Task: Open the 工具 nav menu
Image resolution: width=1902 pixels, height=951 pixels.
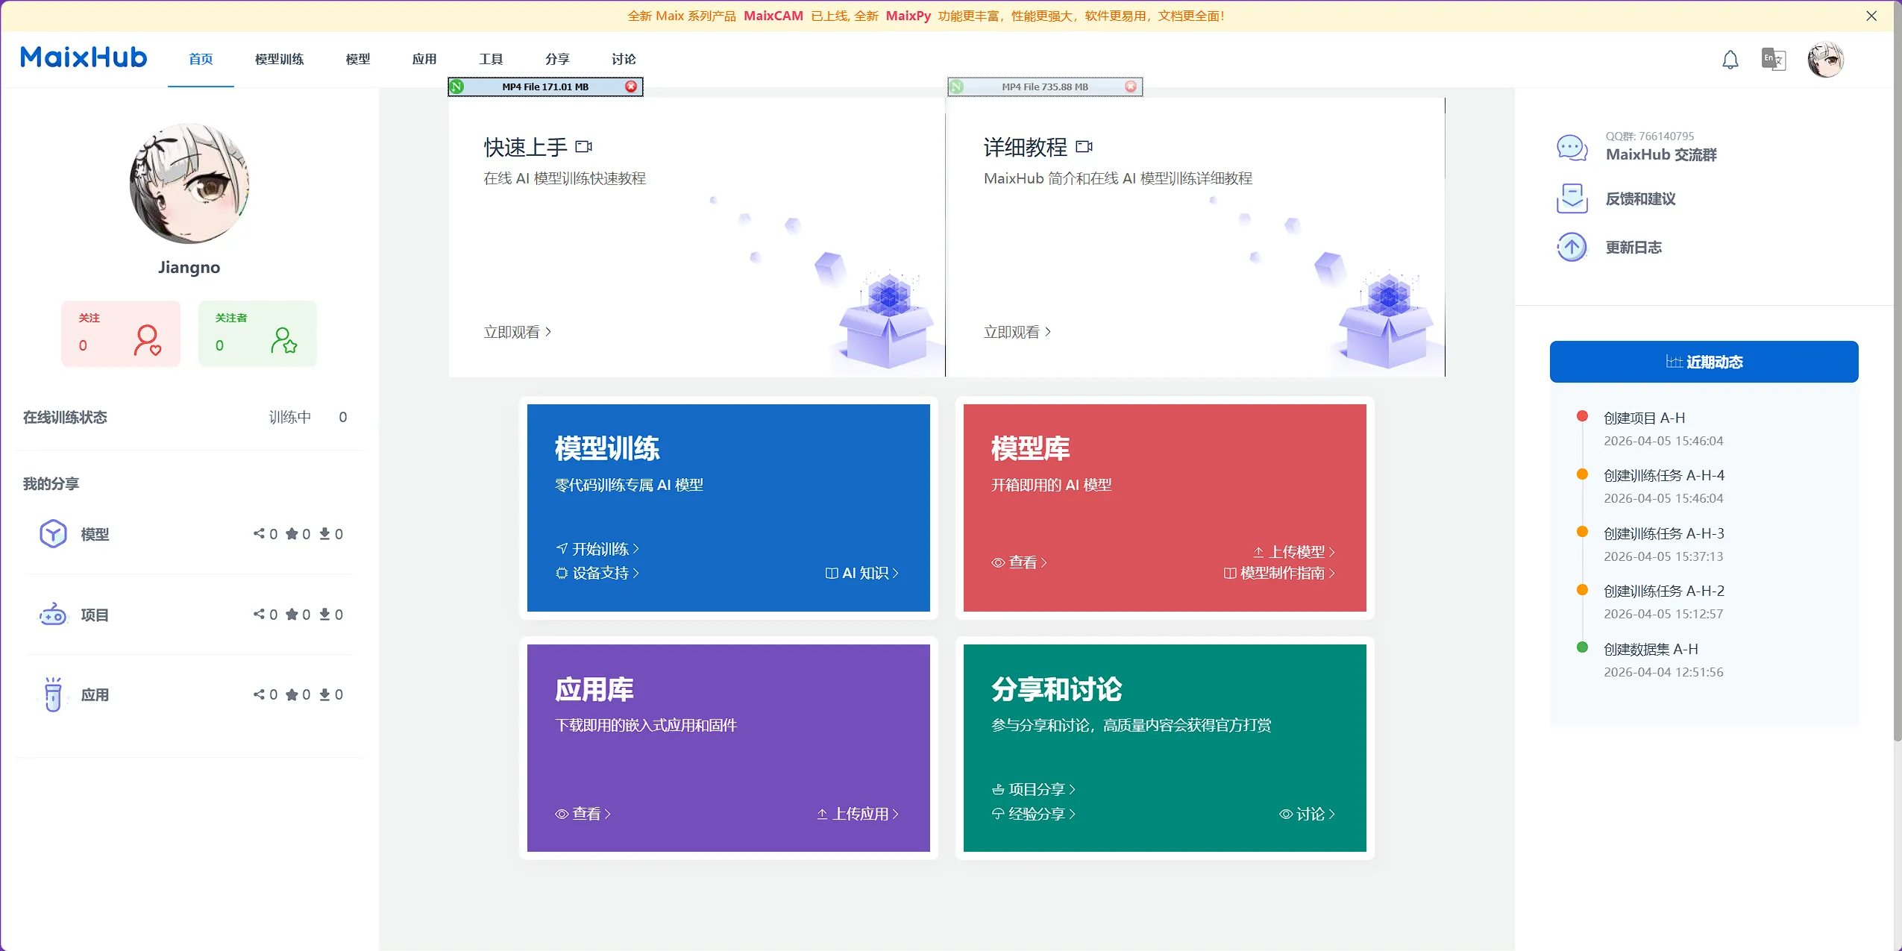Action: 491,59
